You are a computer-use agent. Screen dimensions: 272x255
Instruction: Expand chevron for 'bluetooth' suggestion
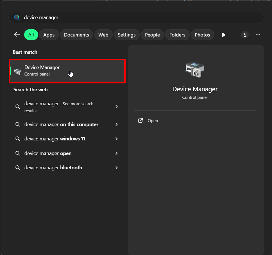pyautogui.click(x=117, y=168)
